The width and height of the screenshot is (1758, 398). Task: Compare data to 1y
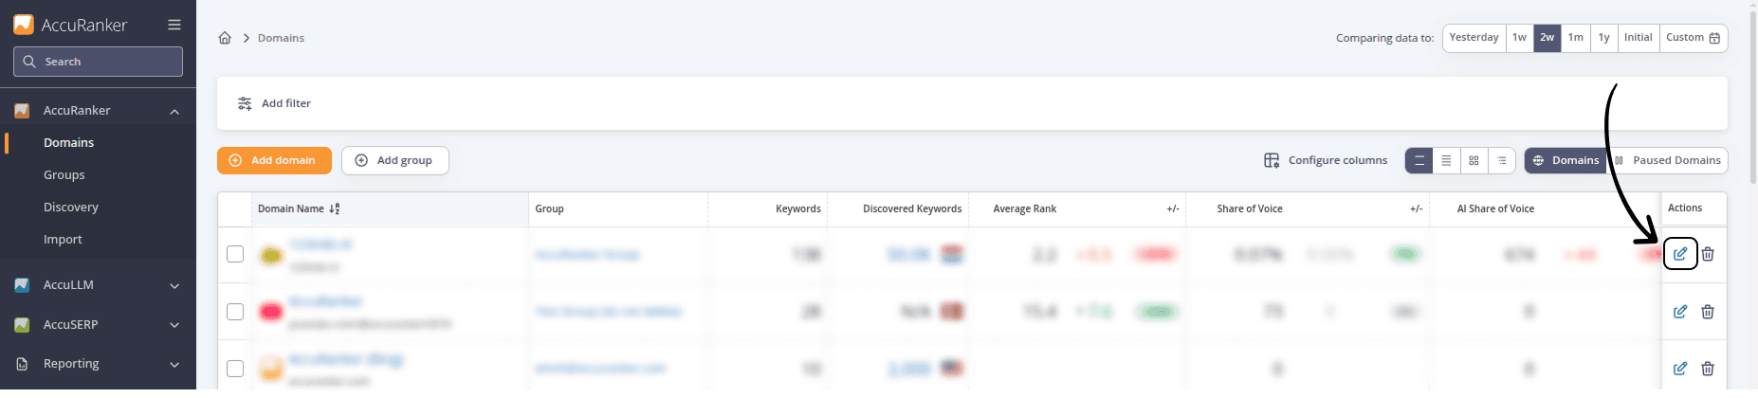(1603, 38)
